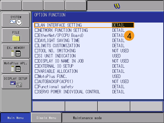The height and width of the screenshot is (123, 164).
Task: Tick the SI UNIT INDICATION checkbox
Action: (x=36, y=56)
